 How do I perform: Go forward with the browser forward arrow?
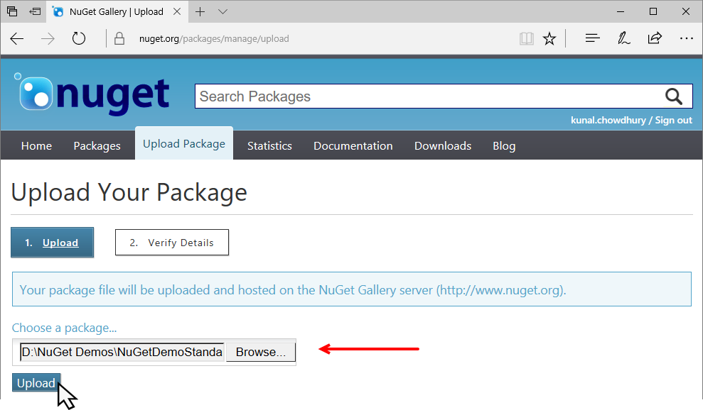coord(48,39)
